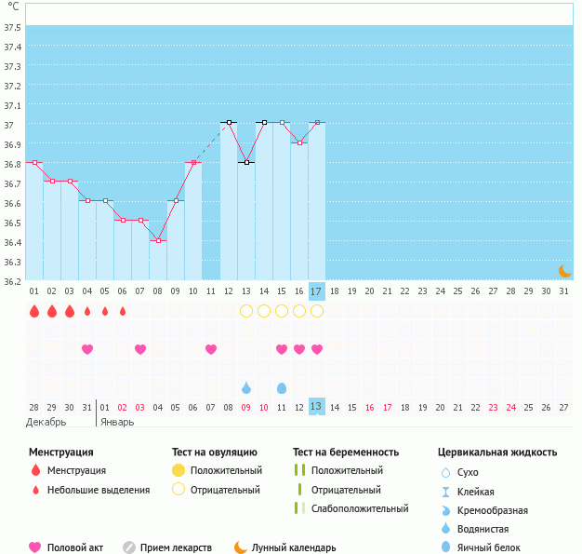Click the negative ovulation test circle on day 13
This screenshot has height=554, width=582.
pyautogui.click(x=246, y=311)
